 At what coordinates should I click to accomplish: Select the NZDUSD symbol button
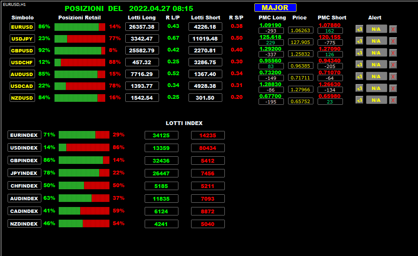tap(22, 98)
